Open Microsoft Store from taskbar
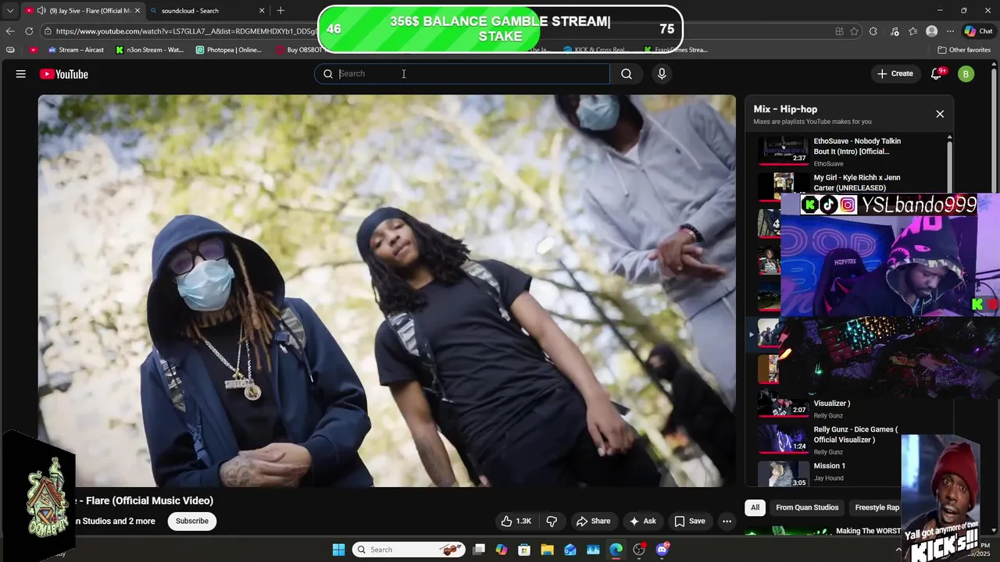Viewport: 1000px width, 562px height. pos(524,550)
